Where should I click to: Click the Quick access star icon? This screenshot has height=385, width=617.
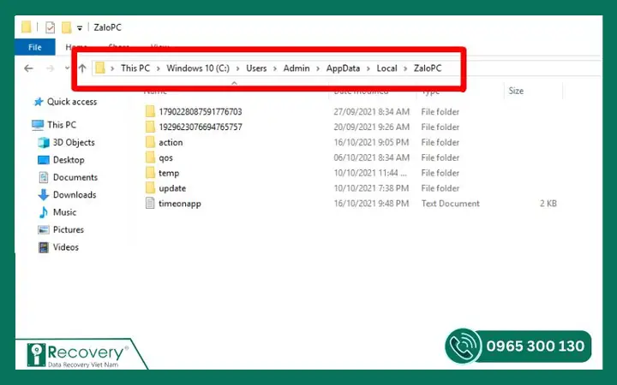39,102
